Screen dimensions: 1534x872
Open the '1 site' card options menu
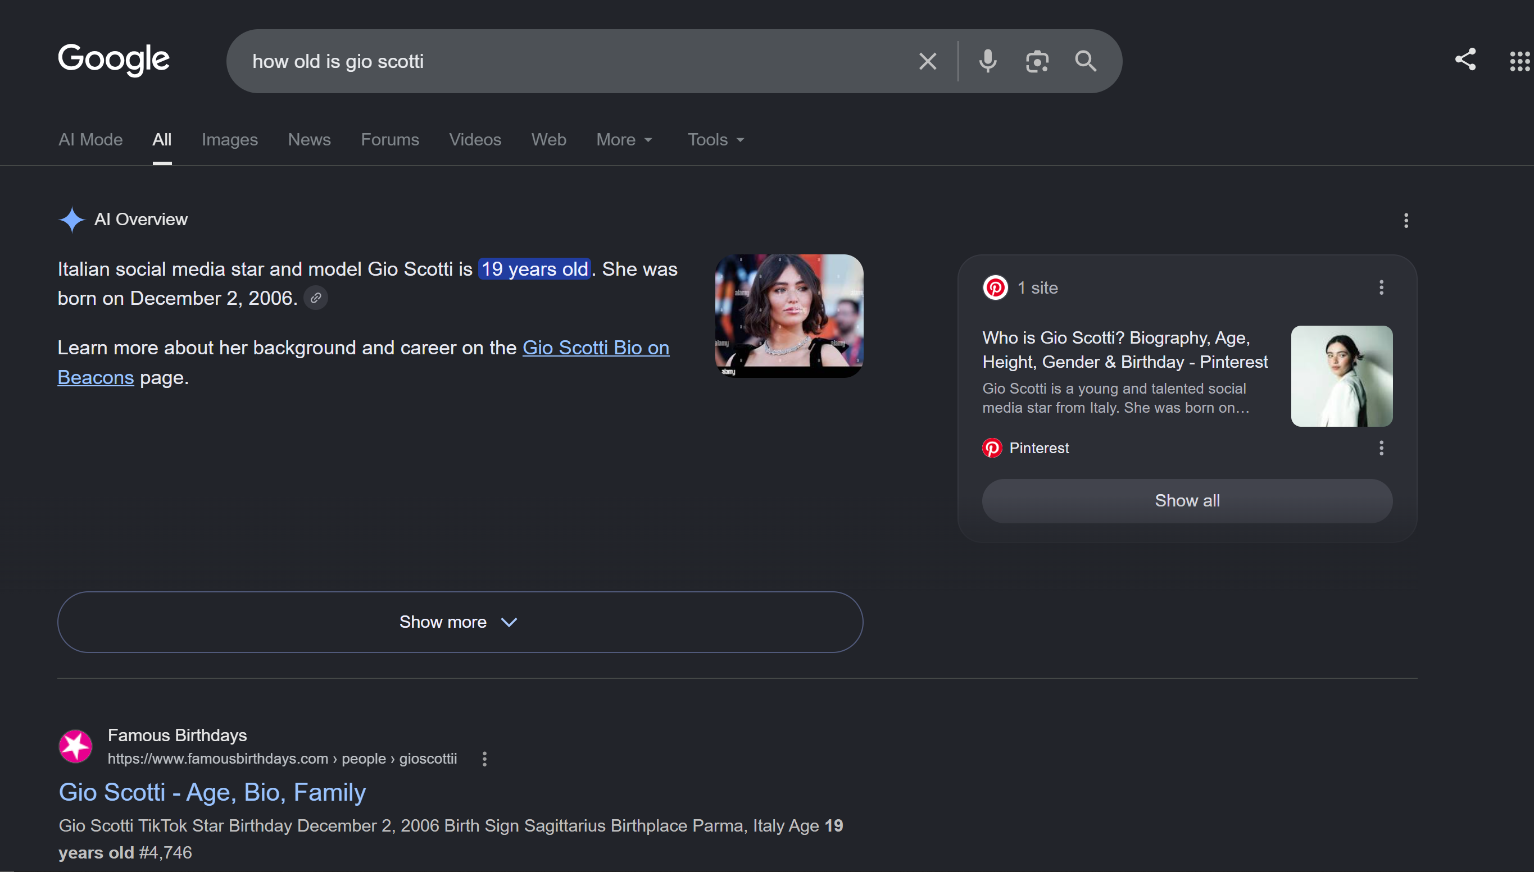[1381, 287]
